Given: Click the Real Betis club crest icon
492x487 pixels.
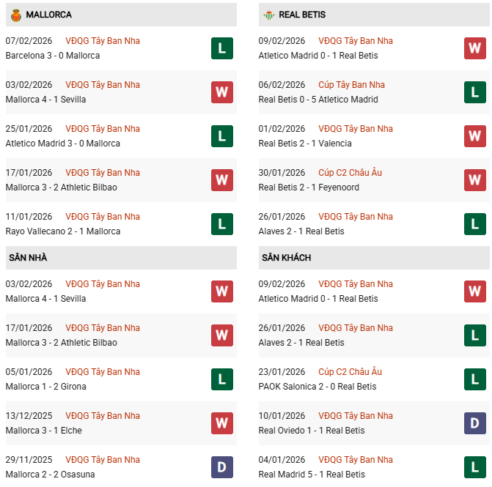Looking at the screenshot, I should click(x=269, y=15).
